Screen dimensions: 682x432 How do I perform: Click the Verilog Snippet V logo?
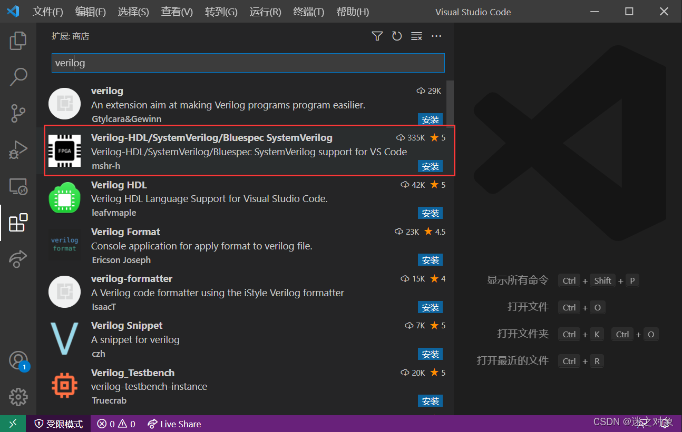[64, 338]
